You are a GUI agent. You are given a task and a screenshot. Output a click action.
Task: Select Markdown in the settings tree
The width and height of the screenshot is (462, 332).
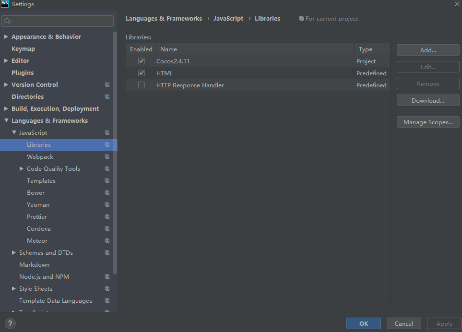tap(34, 265)
